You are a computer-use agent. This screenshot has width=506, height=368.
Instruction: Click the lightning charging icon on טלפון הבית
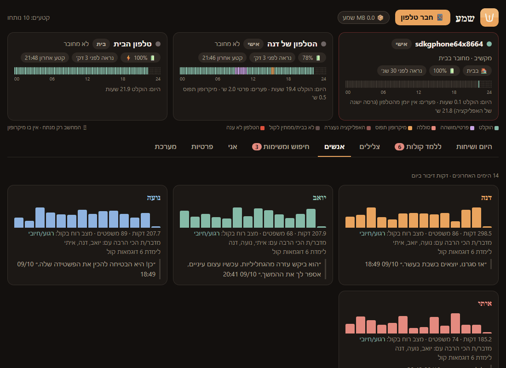pos(128,58)
